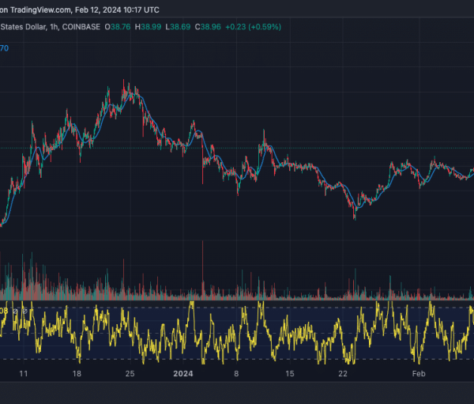Click the open price value O38.76

[x=118, y=27]
